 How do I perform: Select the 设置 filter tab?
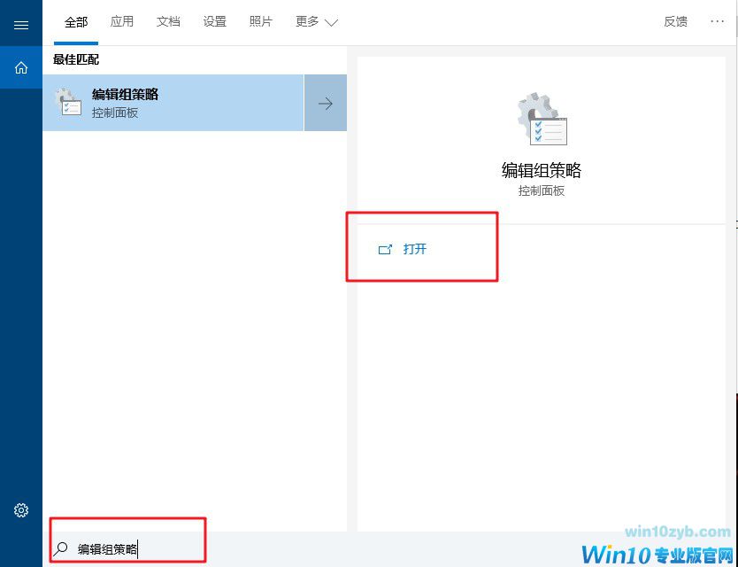point(215,21)
